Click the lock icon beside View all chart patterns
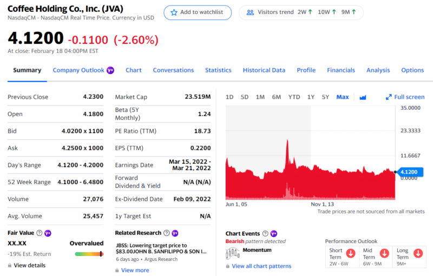Viewport: 433px width, 276px height. click(x=227, y=266)
